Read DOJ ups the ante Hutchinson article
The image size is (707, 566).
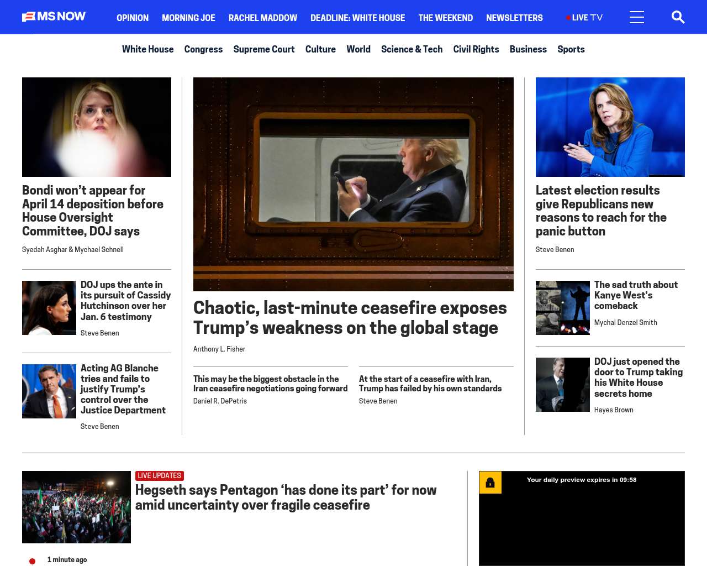[x=125, y=301]
